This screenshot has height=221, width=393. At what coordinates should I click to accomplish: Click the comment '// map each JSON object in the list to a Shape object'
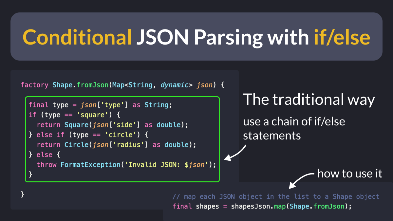tap(276, 197)
